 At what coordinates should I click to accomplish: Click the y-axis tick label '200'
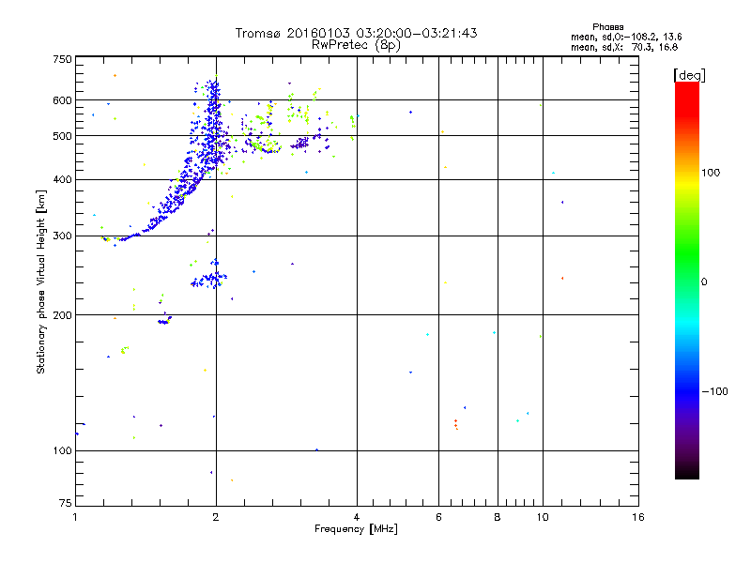point(62,315)
